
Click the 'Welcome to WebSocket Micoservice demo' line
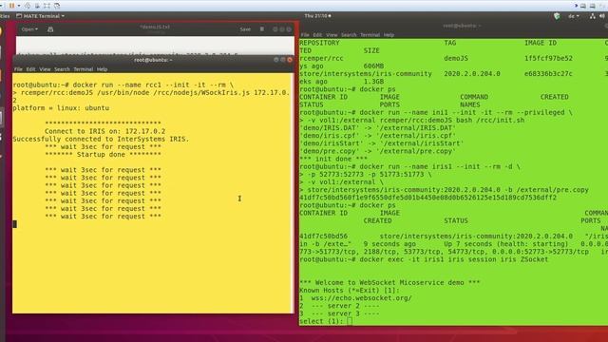(x=389, y=283)
